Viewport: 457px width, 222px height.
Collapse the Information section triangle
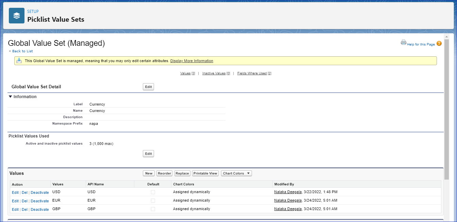tap(11, 97)
